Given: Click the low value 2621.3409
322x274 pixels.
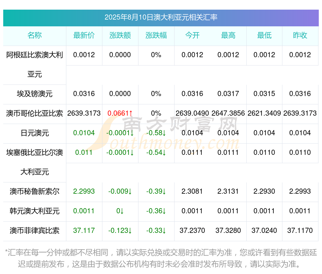Looking at the screenshot, I should [264, 113].
